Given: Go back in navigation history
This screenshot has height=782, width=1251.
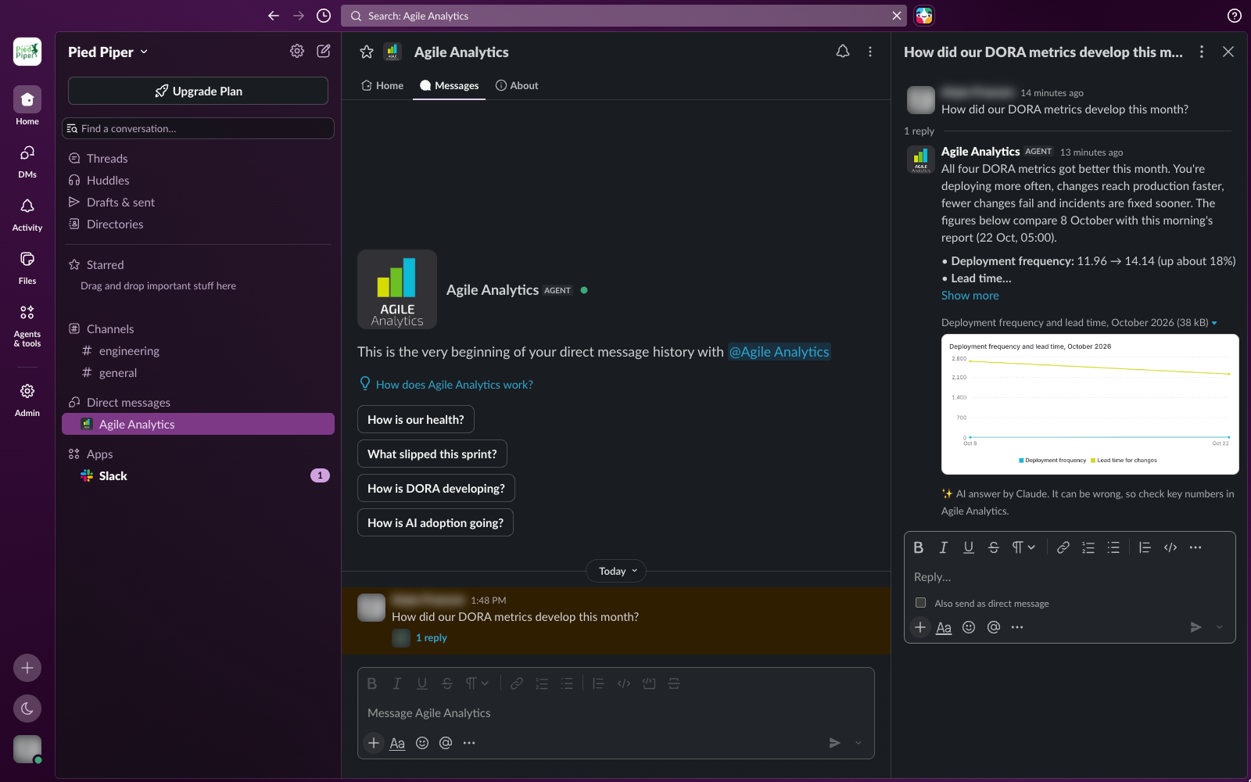Looking at the screenshot, I should click(273, 16).
